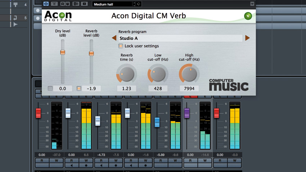Screen dimensions: 306x172
Task: Open the Medium hall preset selector
Action: 112,4
